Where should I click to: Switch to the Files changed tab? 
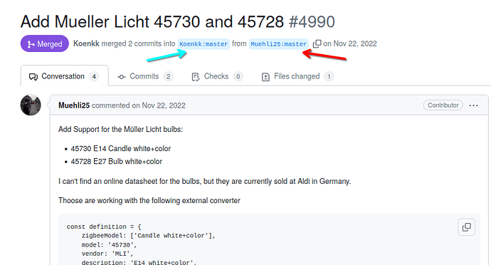(x=297, y=76)
